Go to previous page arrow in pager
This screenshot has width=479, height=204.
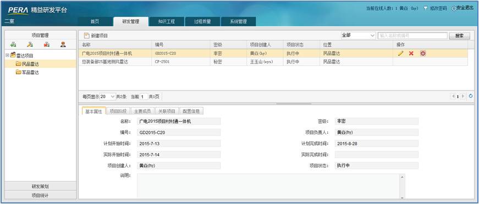pyautogui.click(x=453, y=96)
